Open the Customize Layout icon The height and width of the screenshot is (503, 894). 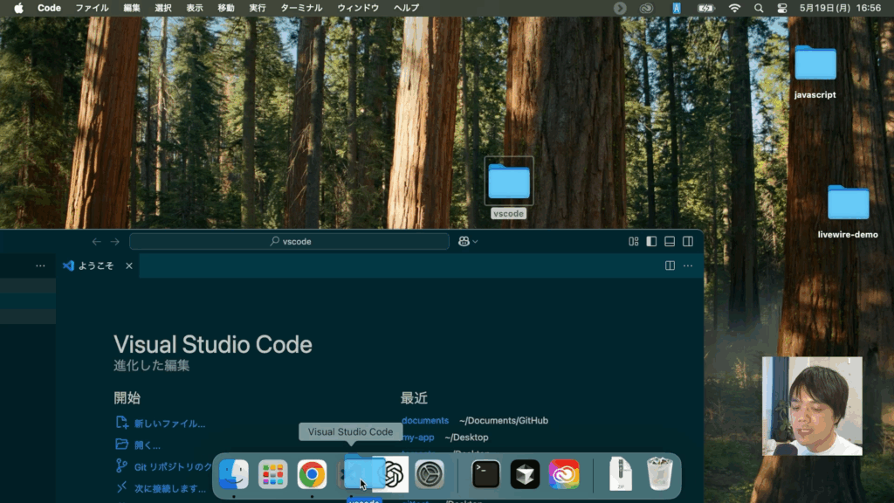(x=634, y=242)
